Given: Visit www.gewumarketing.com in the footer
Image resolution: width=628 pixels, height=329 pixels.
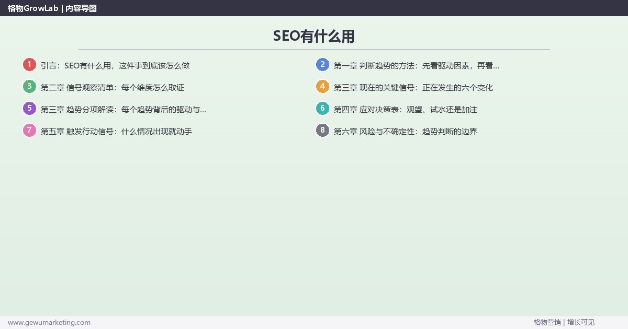Looking at the screenshot, I should pos(49,322).
